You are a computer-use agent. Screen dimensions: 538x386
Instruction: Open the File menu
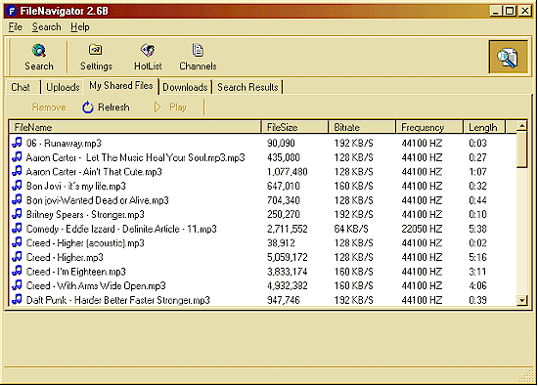point(16,27)
